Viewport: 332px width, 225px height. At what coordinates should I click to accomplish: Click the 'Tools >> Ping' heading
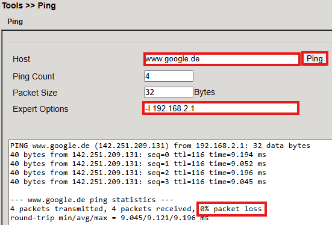coord(28,5)
